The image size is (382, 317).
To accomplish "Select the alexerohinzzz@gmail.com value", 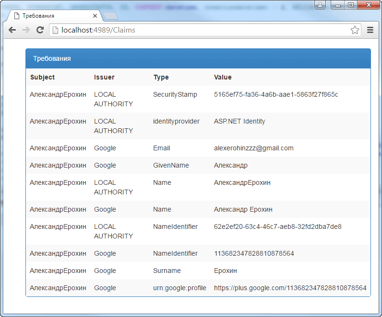I will click(253, 148).
